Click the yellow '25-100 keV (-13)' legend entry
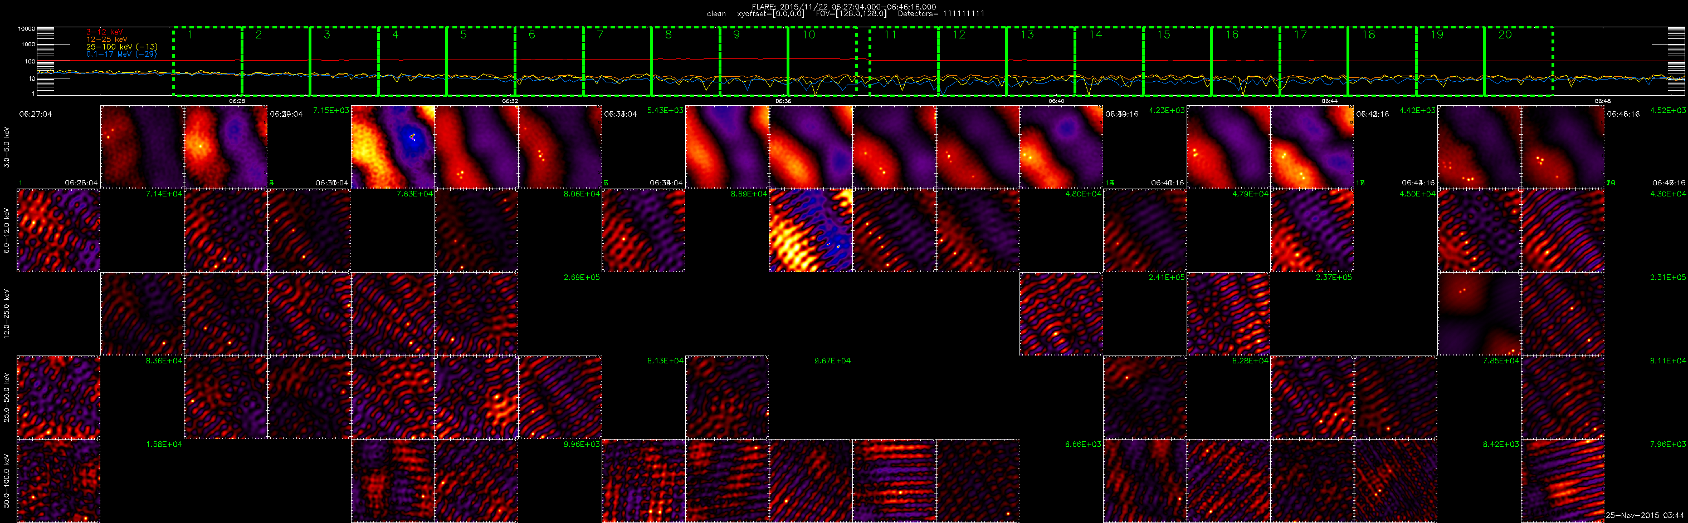This screenshot has width=1688, height=523. 122,47
